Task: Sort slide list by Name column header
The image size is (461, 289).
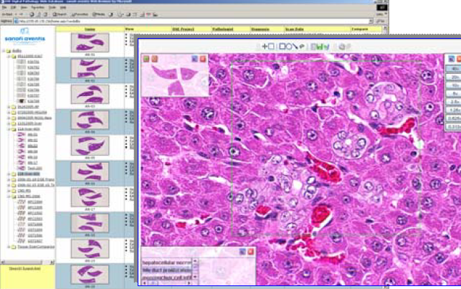Action: pyautogui.click(x=90, y=29)
